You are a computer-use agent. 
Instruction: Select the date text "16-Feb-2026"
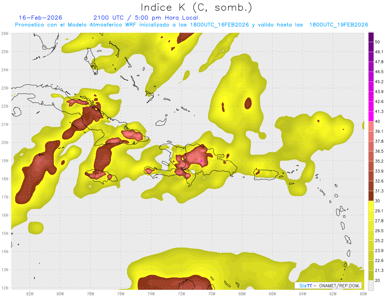pyautogui.click(x=41, y=18)
